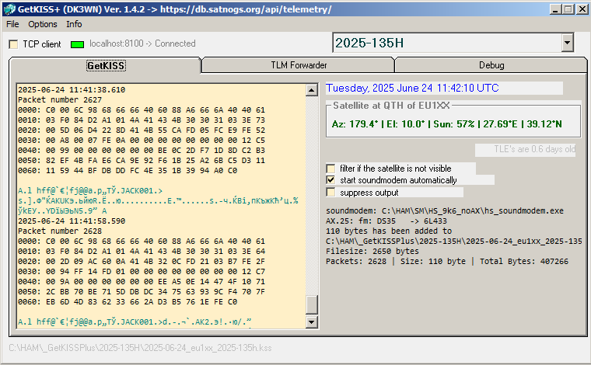Click the Packet number 2627 line
Screen dimensions: 591x365
(60, 99)
